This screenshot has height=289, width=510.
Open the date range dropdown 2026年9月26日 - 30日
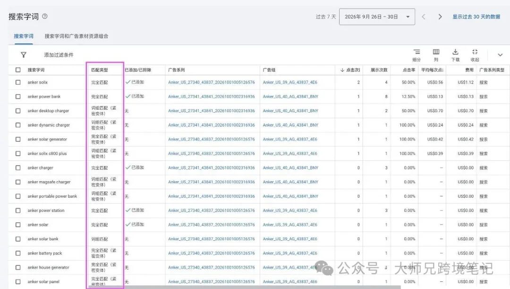pos(377,17)
